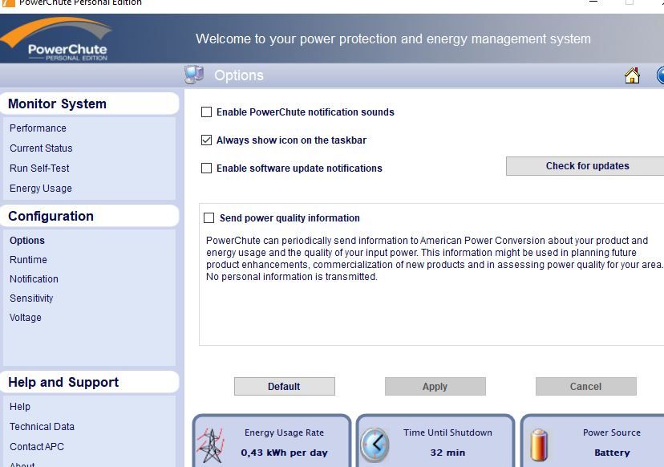This screenshot has width=664, height=467.
Task: Open Help page
Action: tap(20, 406)
